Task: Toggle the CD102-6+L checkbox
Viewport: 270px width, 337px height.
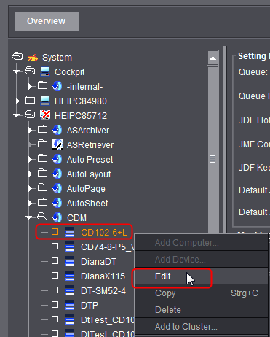Action: tap(55, 232)
